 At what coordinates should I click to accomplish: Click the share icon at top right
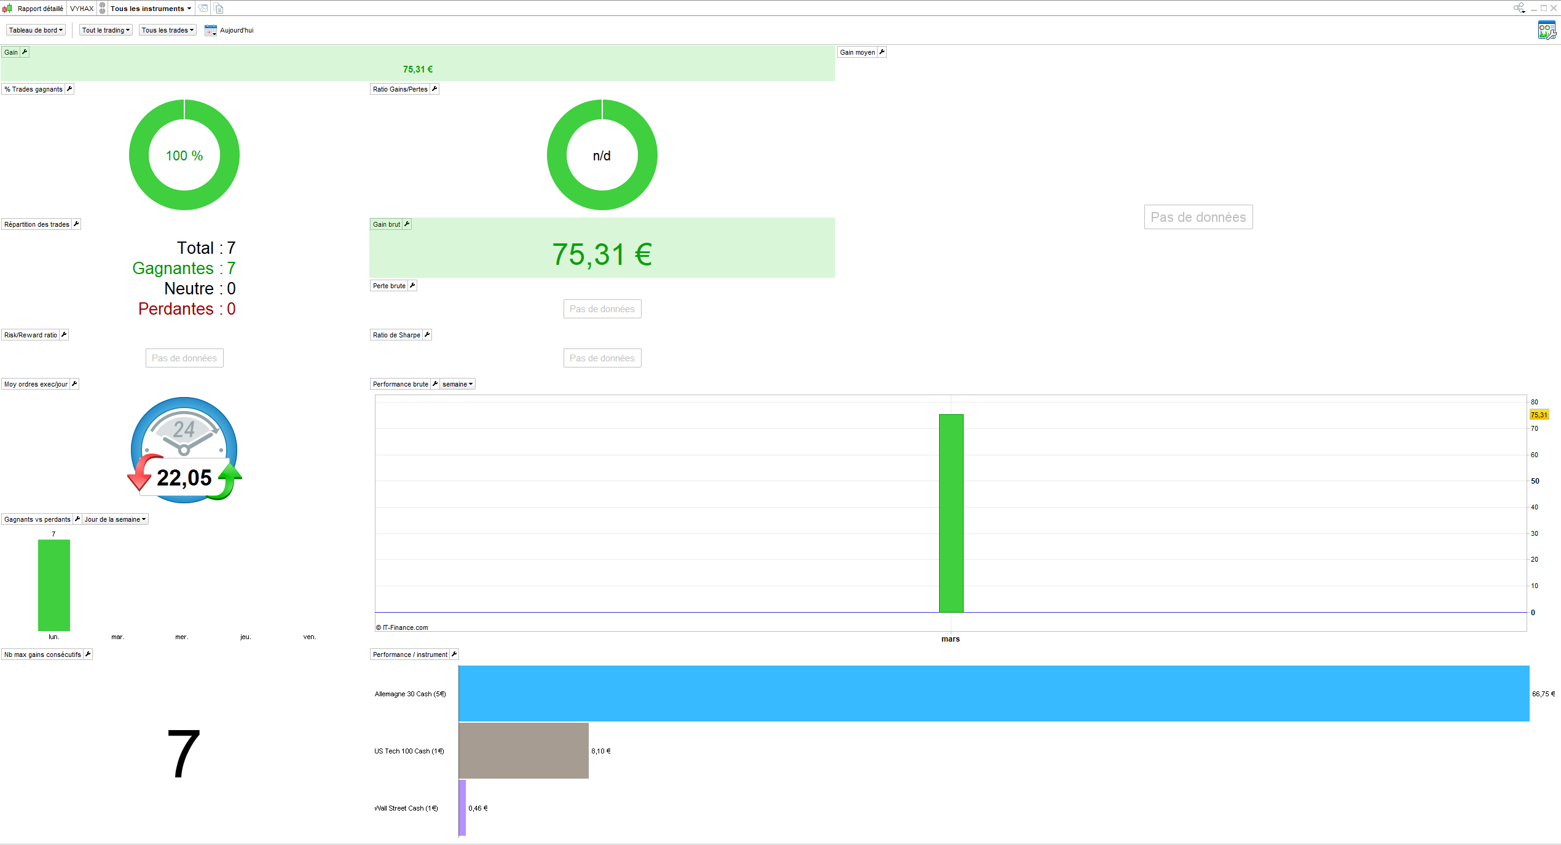click(x=1519, y=8)
